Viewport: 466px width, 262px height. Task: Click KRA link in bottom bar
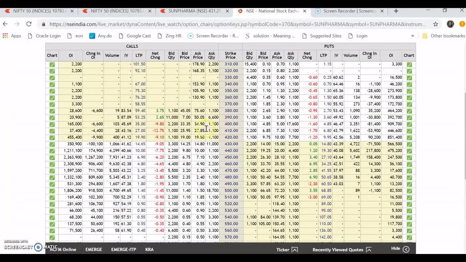click(149, 250)
